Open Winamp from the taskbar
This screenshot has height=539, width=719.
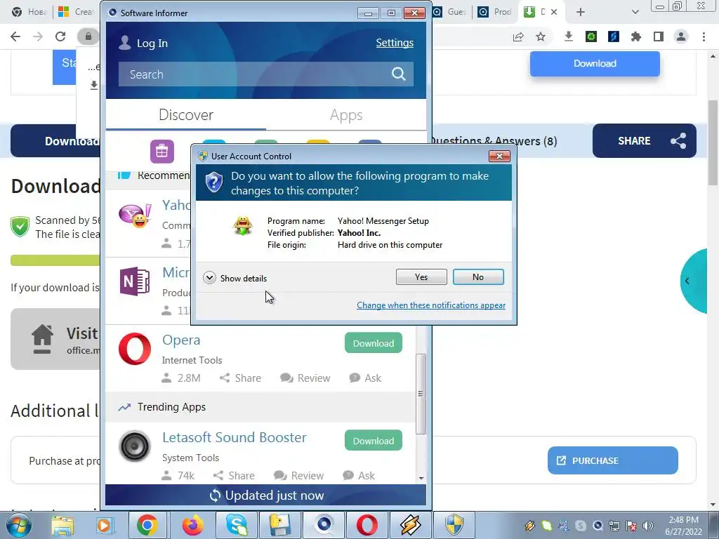coord(410,525)
